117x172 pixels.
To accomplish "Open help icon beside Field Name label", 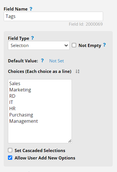I will click(31, 9).
